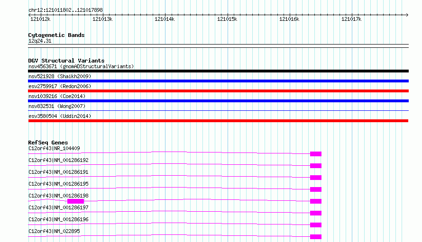
Task: Click the right arrow end of ruler
Action: pyautogui.click(x=407, y=15)
